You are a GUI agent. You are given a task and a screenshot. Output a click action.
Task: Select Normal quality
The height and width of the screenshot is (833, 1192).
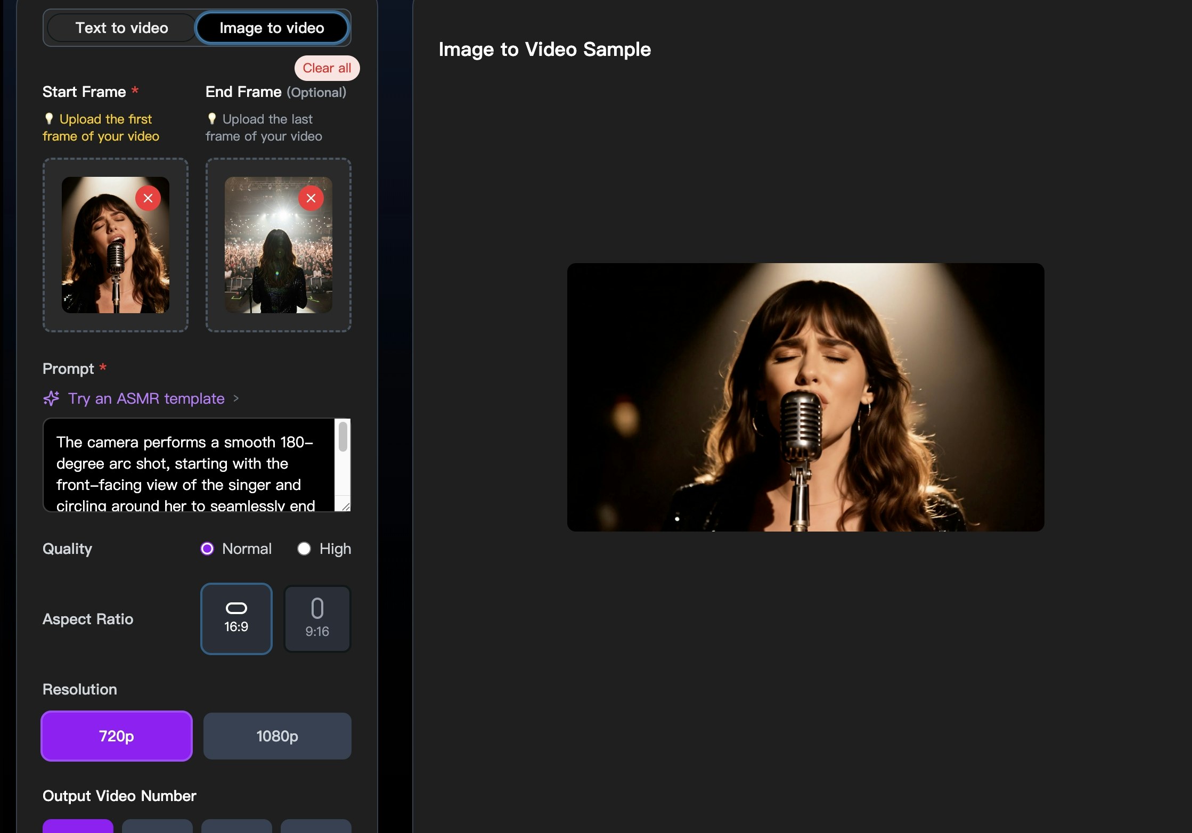click(x=207, y=549)
